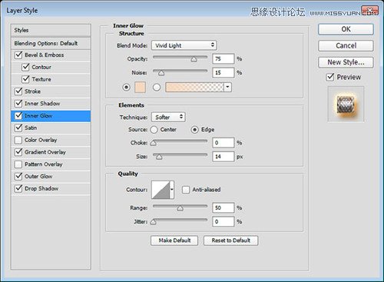Toggle the Outer Glow checkbox
384x282 pixels.
pyautogui.click(x=18, y=176)
